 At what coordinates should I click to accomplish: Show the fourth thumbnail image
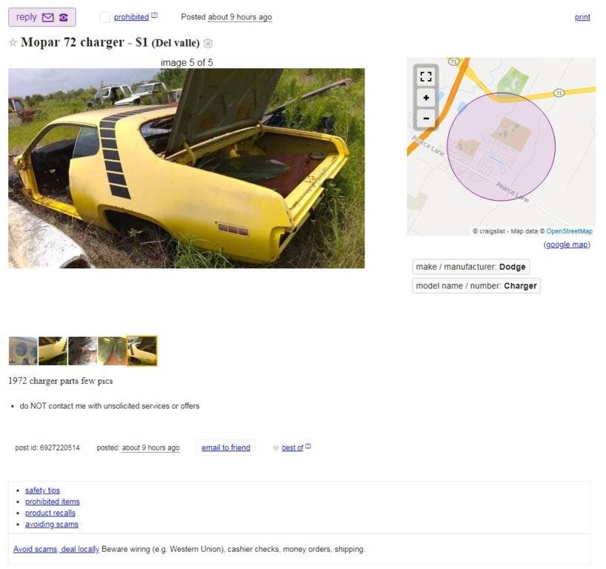click(113, 351)
